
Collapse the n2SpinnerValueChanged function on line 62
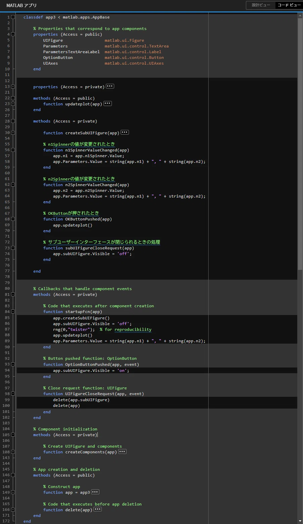pos(13,184)
